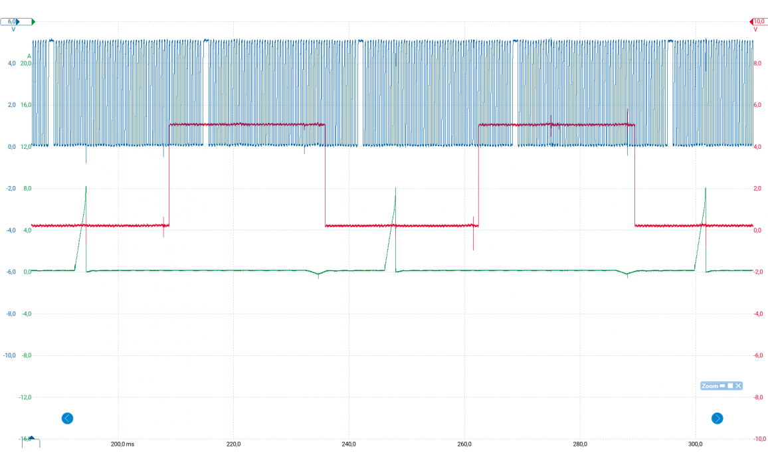Click the 240,0 time axis label

pos(349,444)
